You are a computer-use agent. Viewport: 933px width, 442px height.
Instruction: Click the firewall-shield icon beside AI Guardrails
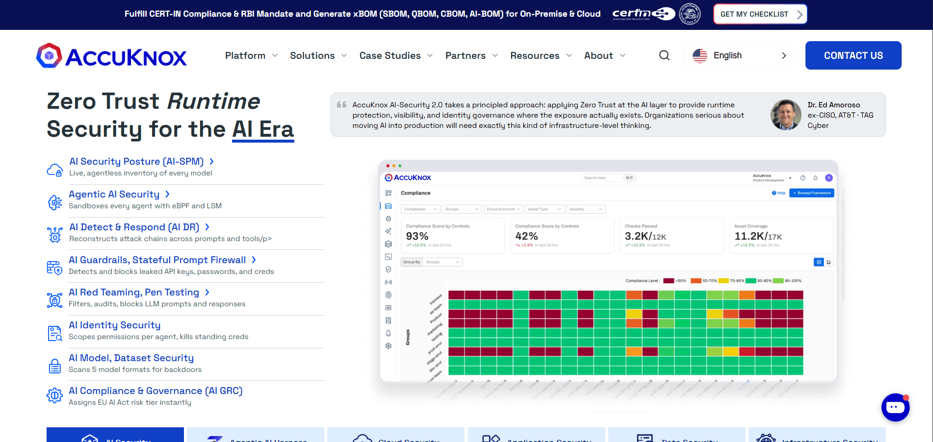pos(54,268)
